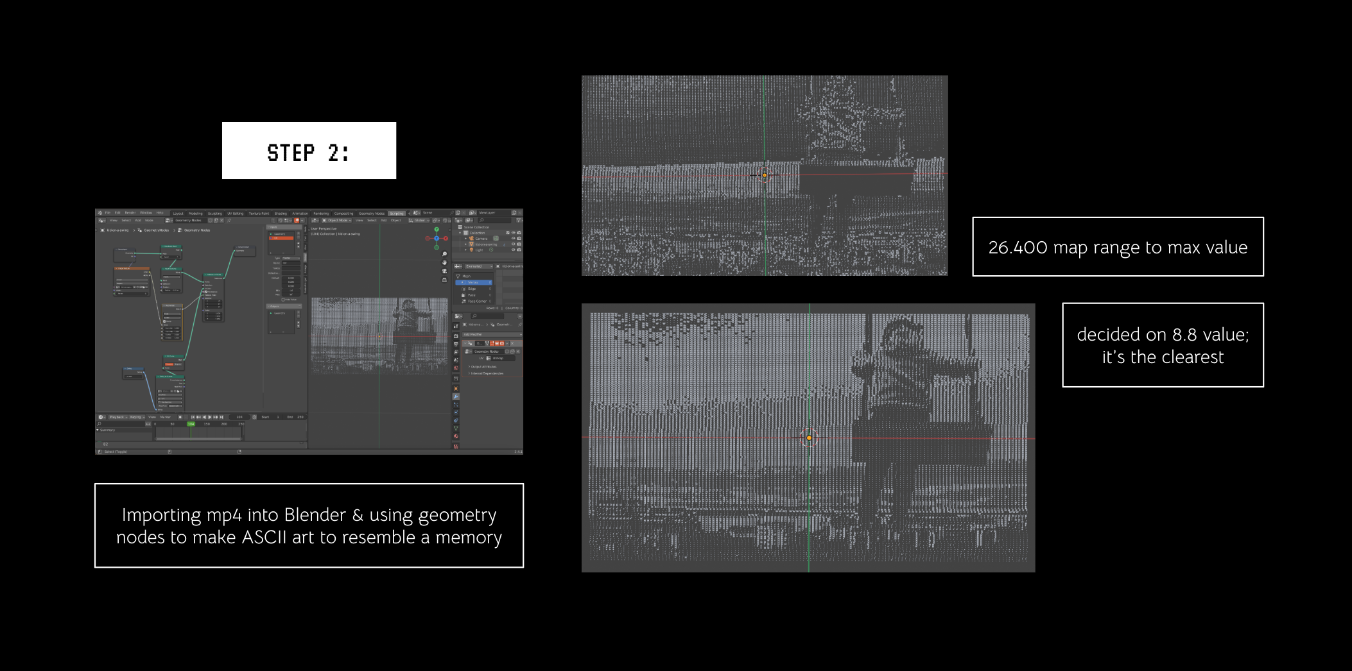Open the File menu
The height and width of the screenshot is (671, 1352).
108,213
